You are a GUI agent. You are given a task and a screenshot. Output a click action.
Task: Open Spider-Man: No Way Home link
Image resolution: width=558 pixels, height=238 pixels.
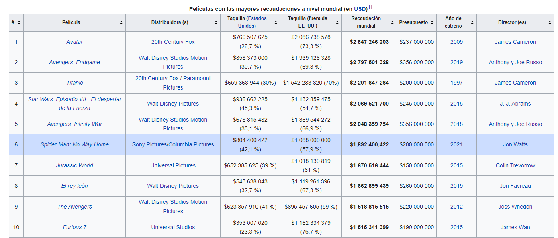75,144
